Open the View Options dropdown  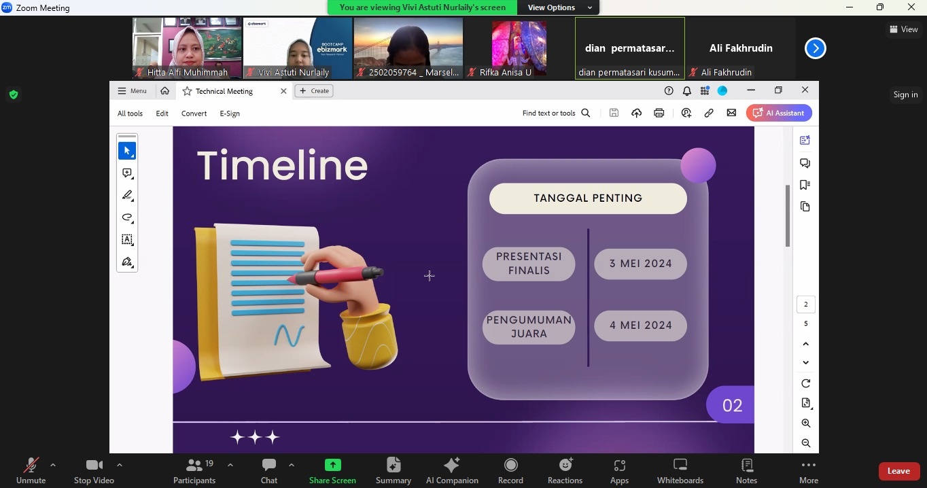click(x=559, y=7)
